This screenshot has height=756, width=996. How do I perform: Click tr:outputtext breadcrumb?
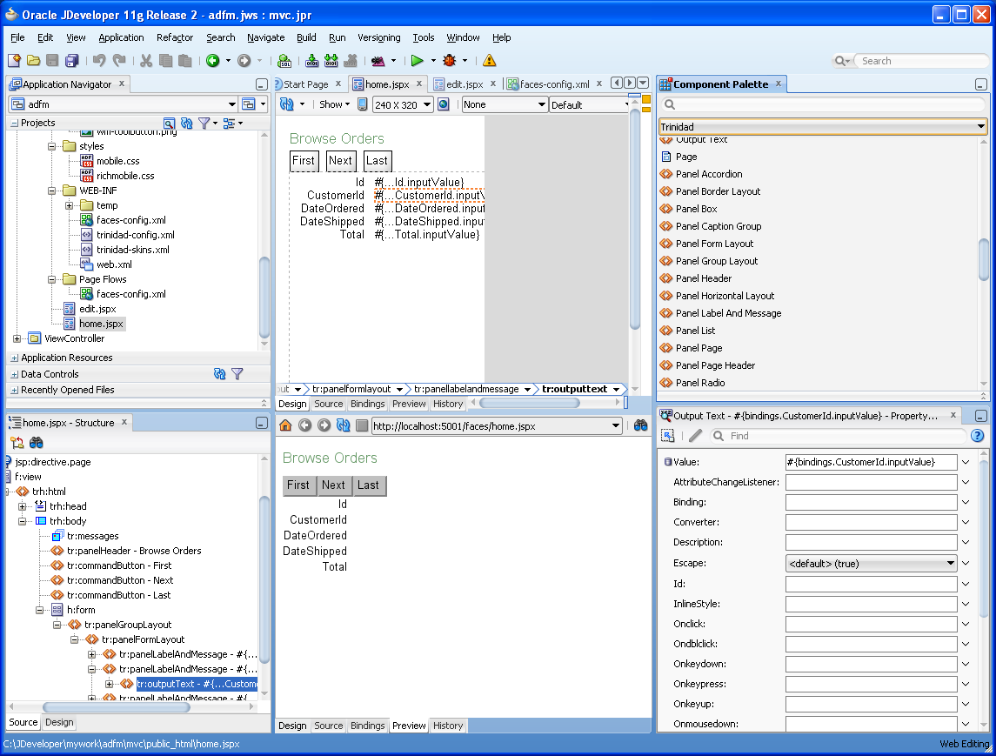point(574,389)
